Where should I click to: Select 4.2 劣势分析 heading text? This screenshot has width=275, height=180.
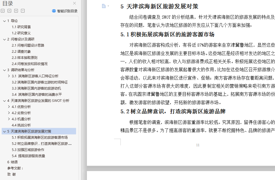pos(21,113)
